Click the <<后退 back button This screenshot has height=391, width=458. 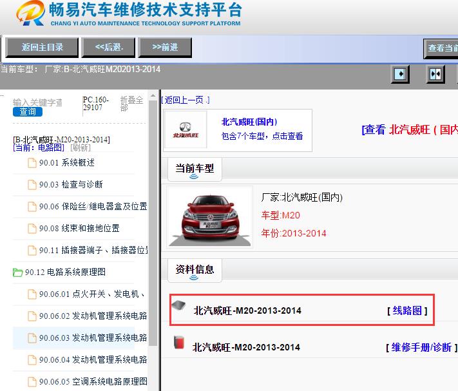(x=109, y=47)
